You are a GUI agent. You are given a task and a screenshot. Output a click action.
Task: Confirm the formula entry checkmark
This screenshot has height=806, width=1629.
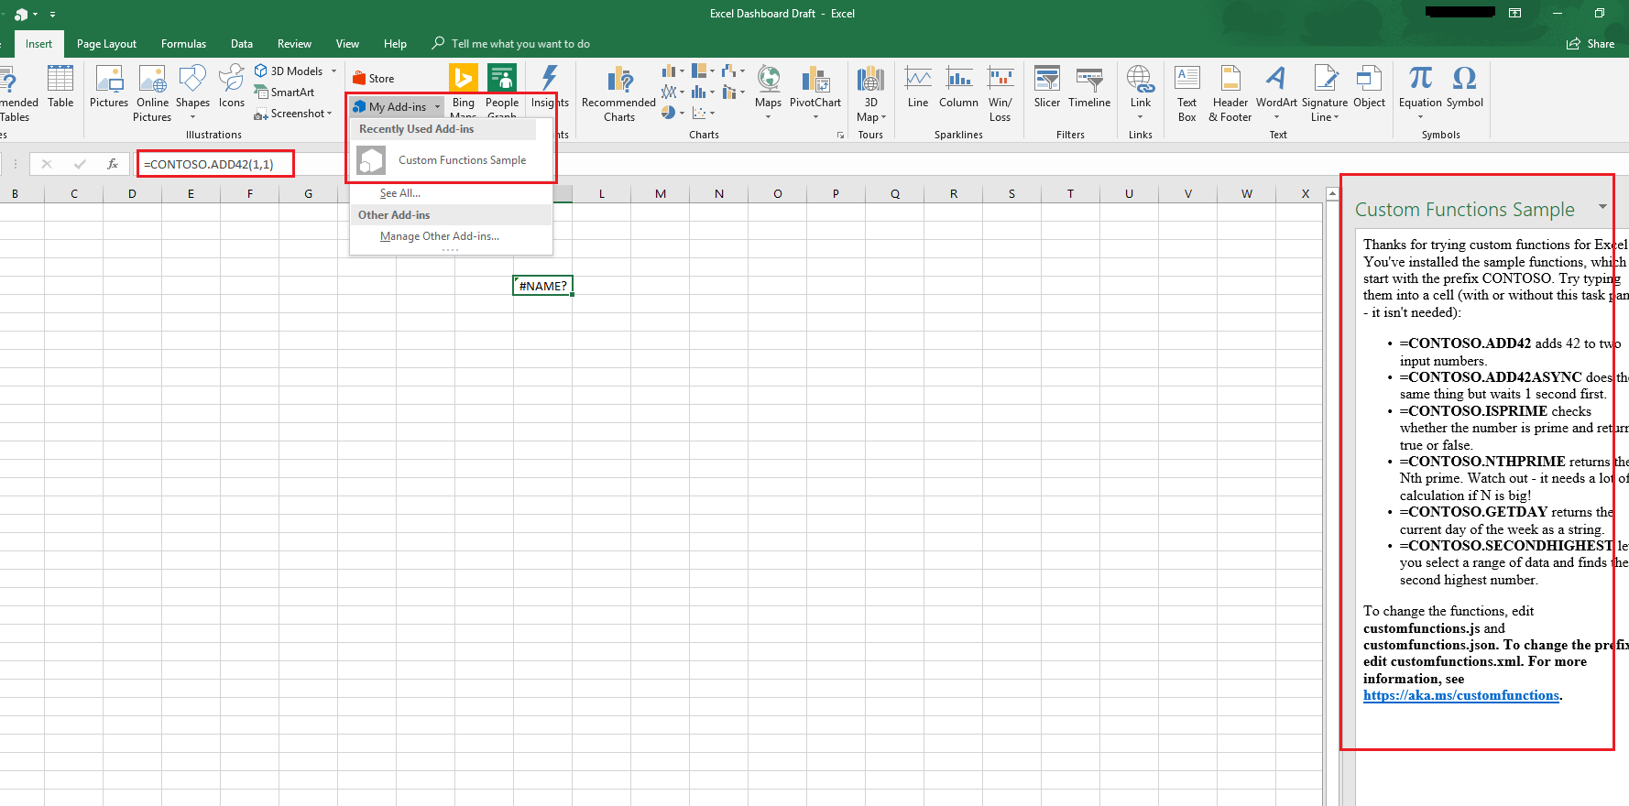(x=80, y=164)
